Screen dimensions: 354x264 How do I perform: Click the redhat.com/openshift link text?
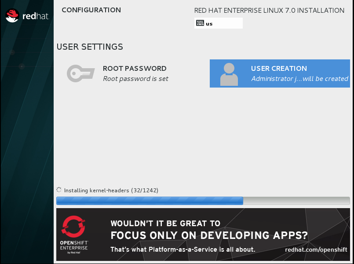(x=316, y=249)
